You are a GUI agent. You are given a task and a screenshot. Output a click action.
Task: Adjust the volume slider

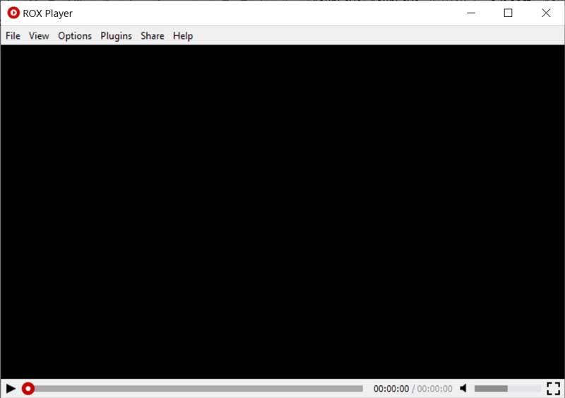[x=508, y=389]
